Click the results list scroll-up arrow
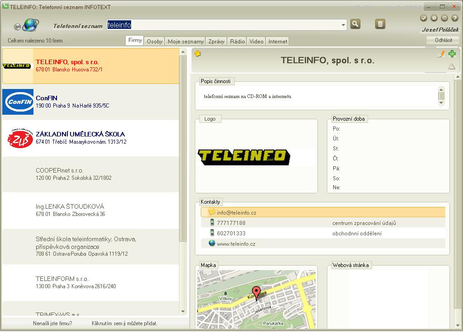463x332 pixels. (183, 52)
